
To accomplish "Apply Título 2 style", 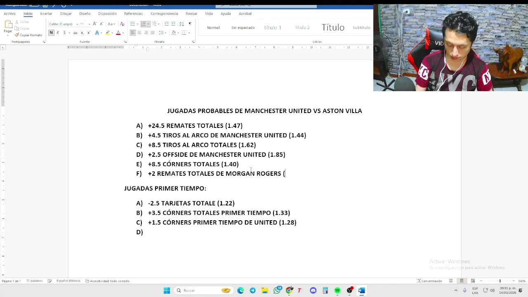I will [x=302, y=28].
